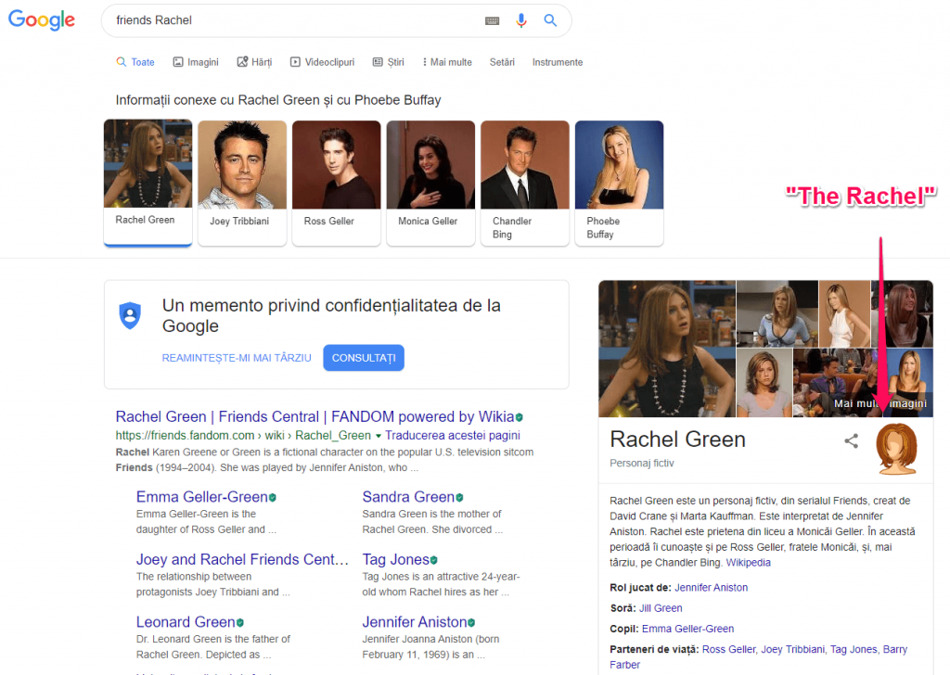Click REAMINTEȘTE-MI MAI TÂRZIU link
Screen dimensions: 950x675
(x=237, y=359)
